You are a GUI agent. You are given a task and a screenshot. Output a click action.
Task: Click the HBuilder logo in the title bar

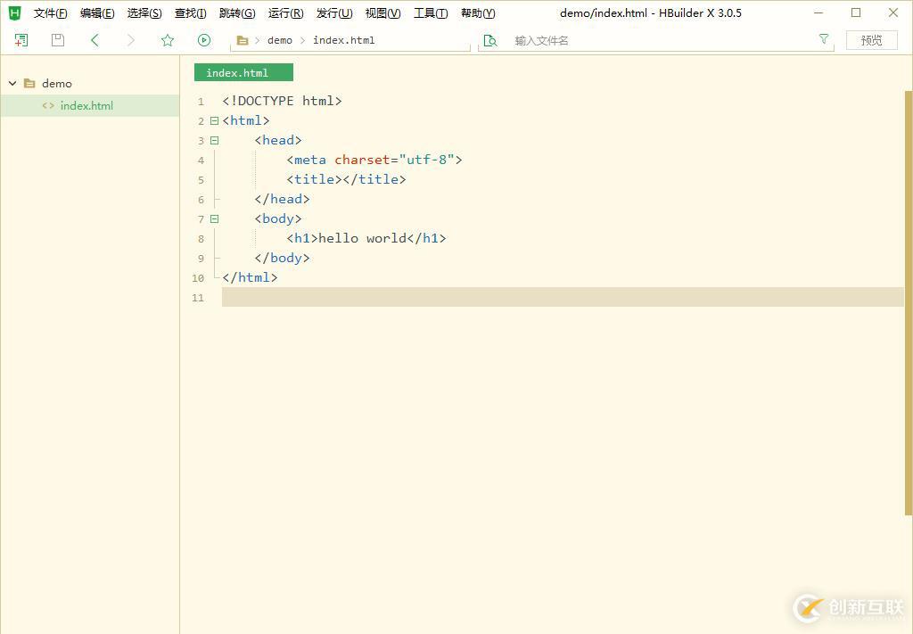click(x=13, y=12)
